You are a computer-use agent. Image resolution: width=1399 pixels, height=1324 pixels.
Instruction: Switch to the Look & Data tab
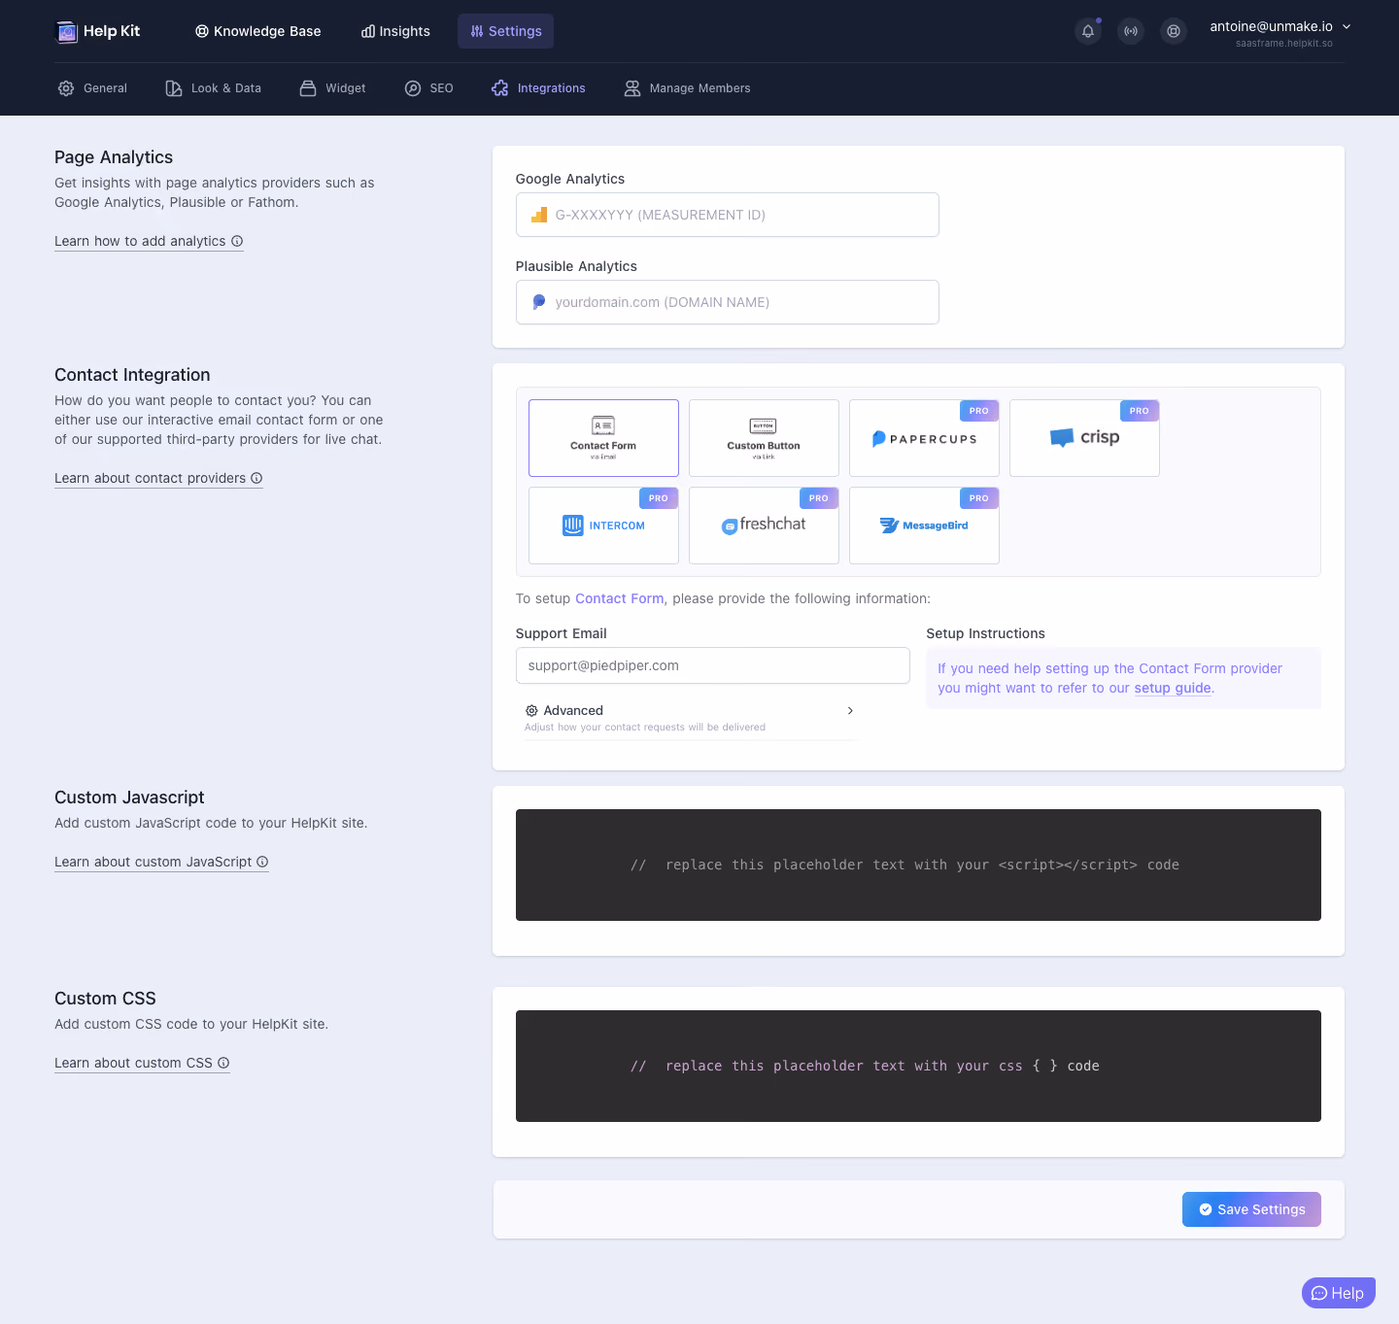(x=213, y=88)
